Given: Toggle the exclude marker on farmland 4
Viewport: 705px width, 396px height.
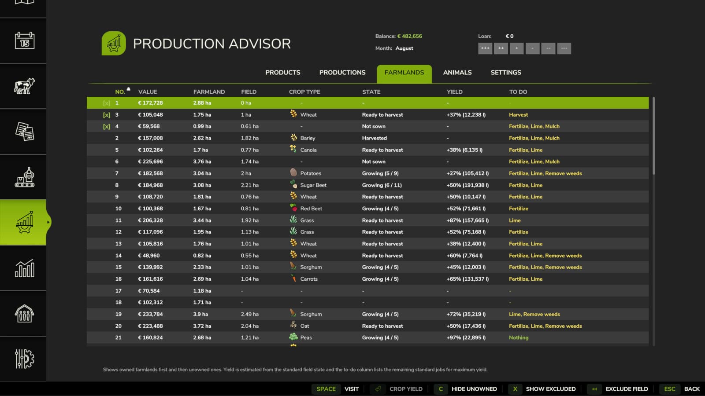Looking at the screenshot, I should click(106, 126).
